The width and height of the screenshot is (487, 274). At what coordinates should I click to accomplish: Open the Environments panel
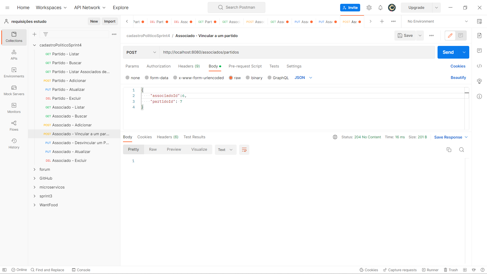(14, 72)
